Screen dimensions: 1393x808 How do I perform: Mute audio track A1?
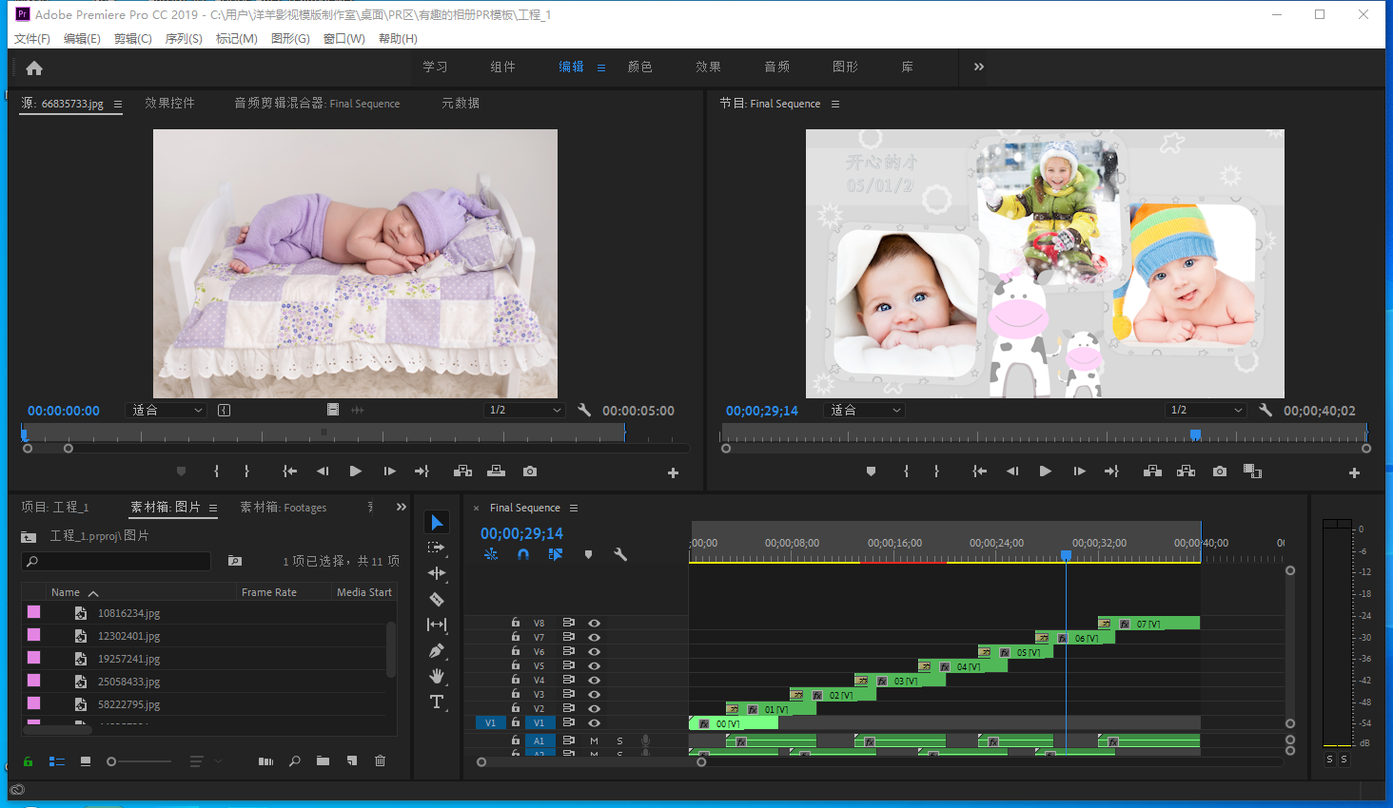tap(595, 741)
